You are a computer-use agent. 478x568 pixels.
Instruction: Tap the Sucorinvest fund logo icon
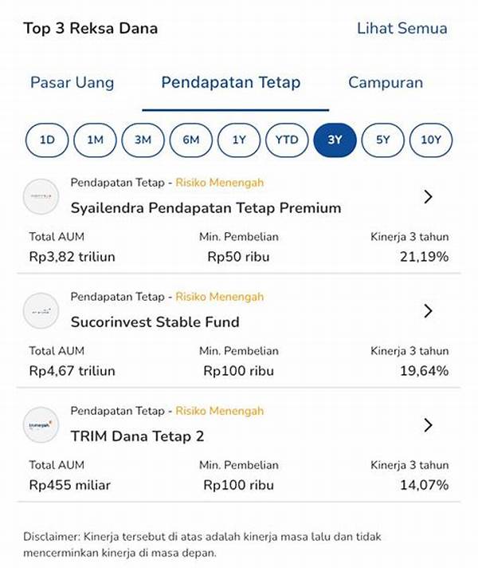pos(41,311)
